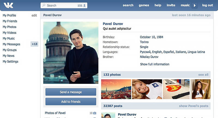Open the red heart logo photo thumbnail
The width and height of the screenshot is (218, 118).
pos(176,89)
